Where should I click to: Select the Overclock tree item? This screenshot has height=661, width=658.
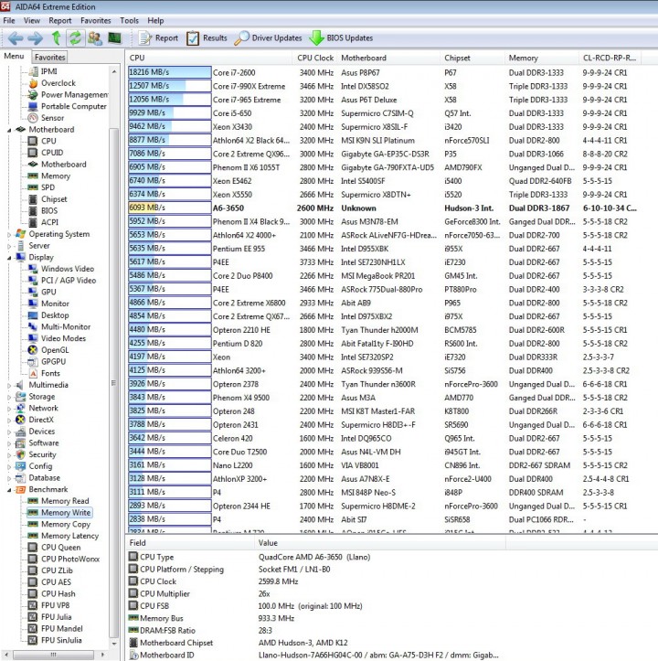click(58, 83)
